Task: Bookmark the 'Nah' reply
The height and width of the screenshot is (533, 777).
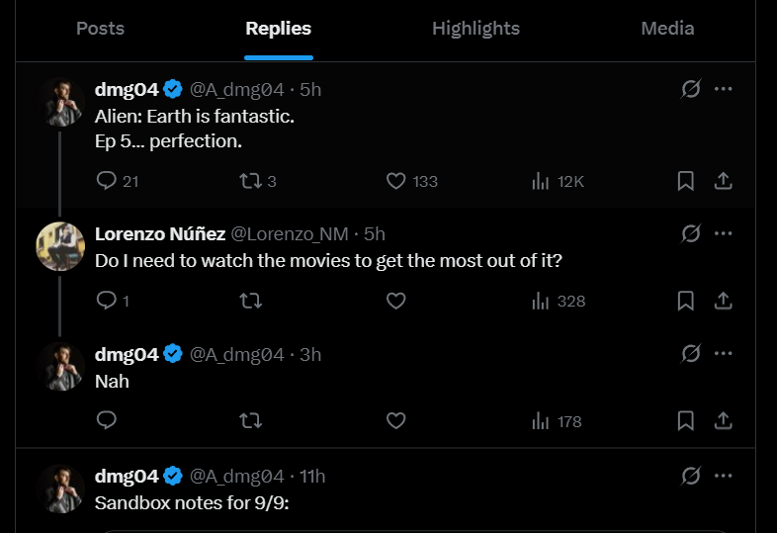Action: [685, 421]
